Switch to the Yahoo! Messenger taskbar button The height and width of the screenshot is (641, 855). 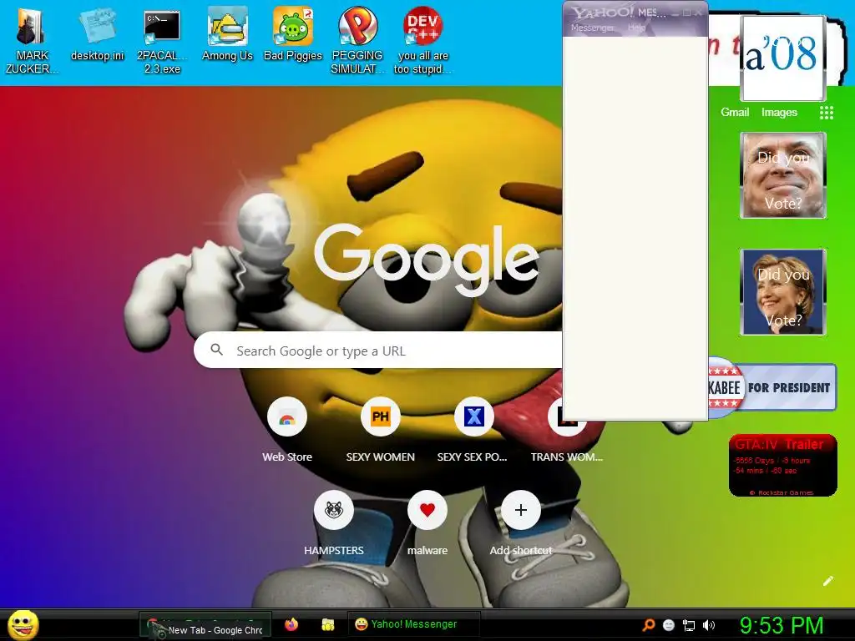(x=414, y=624)
